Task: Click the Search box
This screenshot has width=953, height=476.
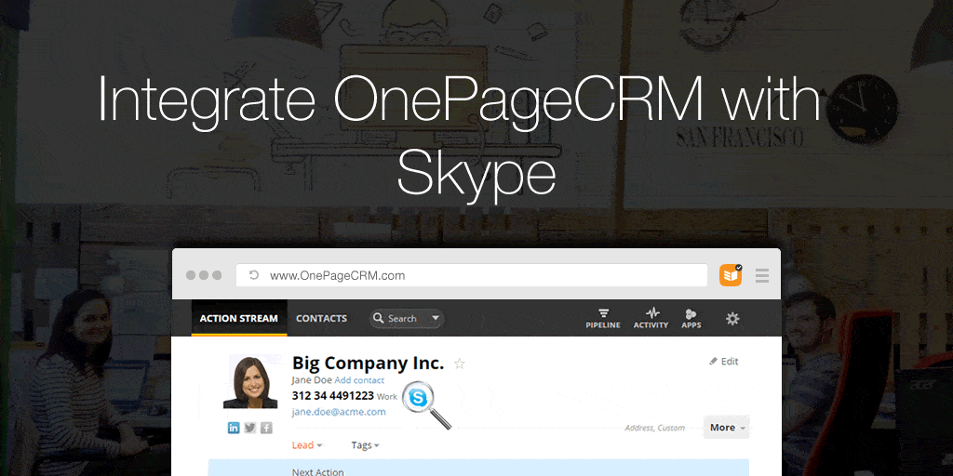Action: point(408,318)
